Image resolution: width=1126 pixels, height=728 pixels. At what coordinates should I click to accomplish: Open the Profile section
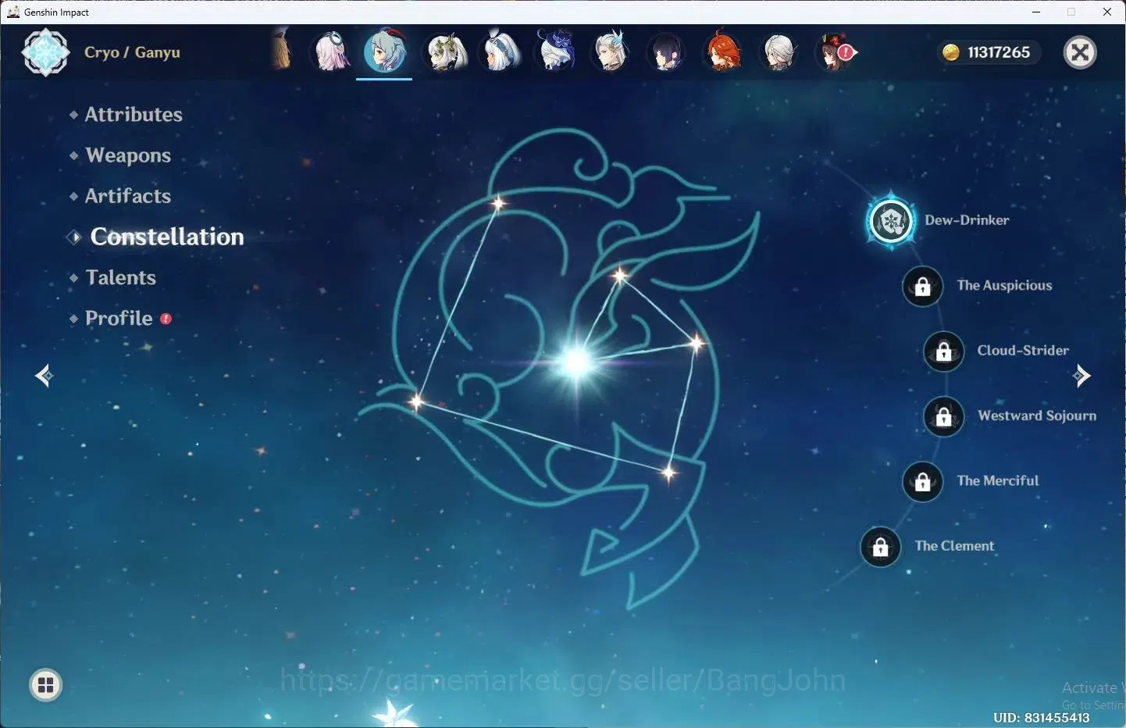[119, 318]
